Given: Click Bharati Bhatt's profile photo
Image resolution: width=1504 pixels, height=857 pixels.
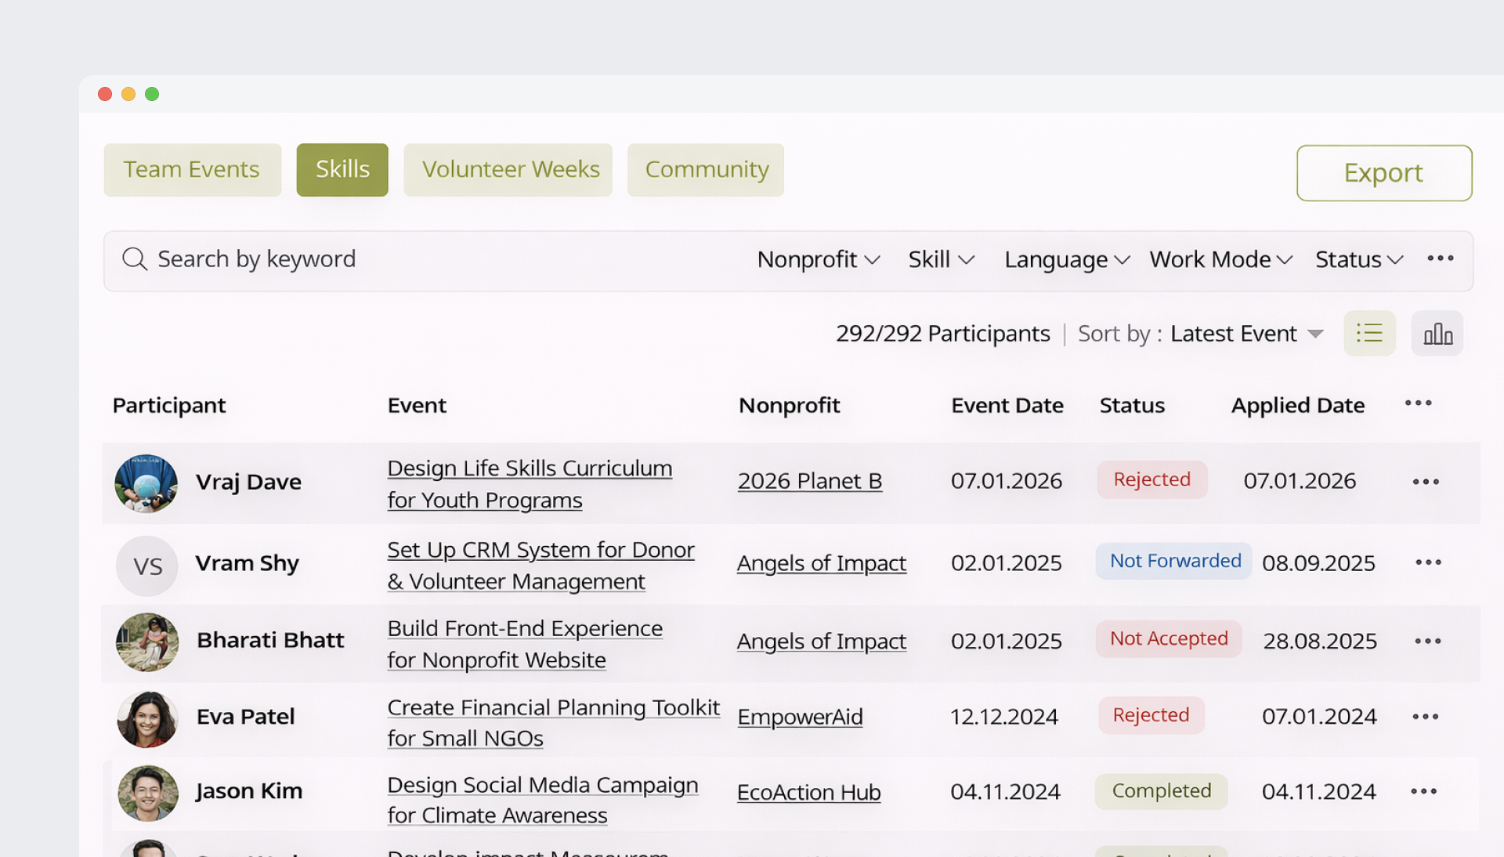Looking at the screenshot, I should click(x=147, y=642).
